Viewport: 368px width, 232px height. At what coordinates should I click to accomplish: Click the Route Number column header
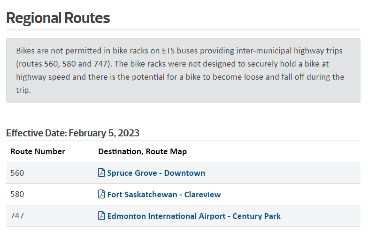(x=38, y=152)
